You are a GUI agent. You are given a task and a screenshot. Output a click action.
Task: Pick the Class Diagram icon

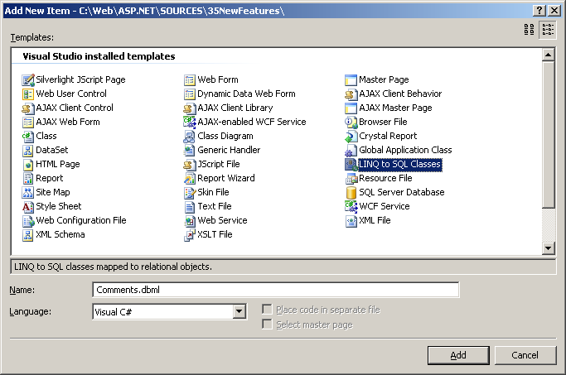click(190, 136)
